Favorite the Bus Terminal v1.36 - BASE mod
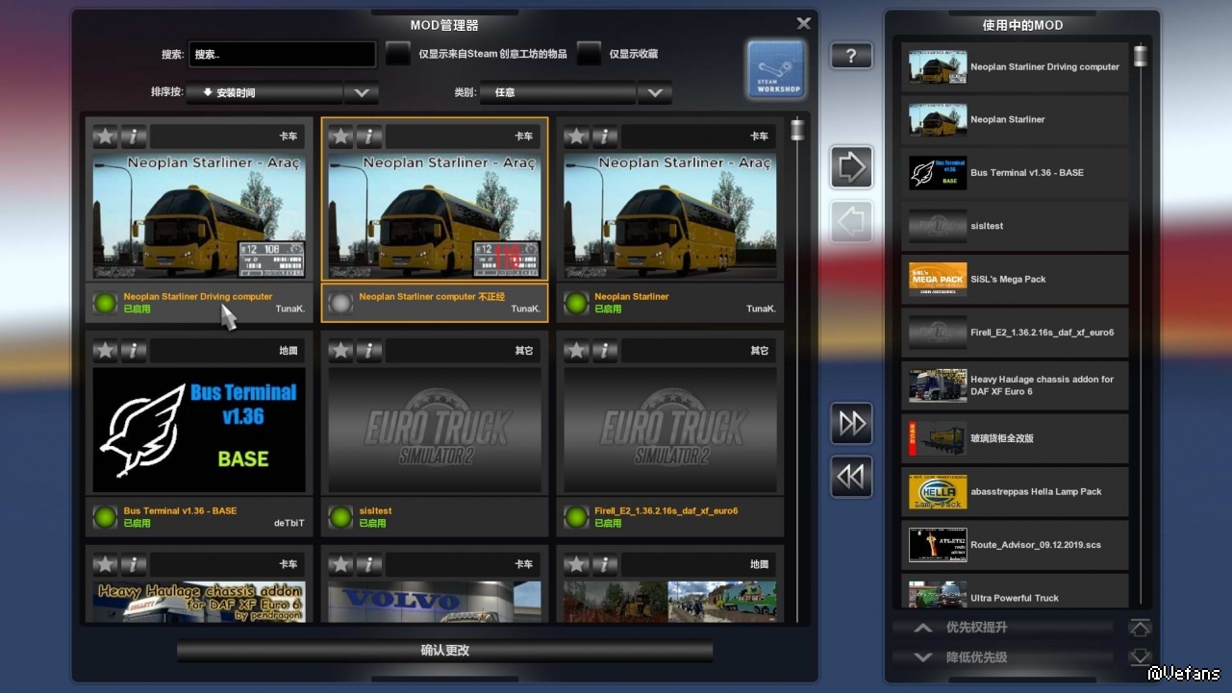 point(105,351)
